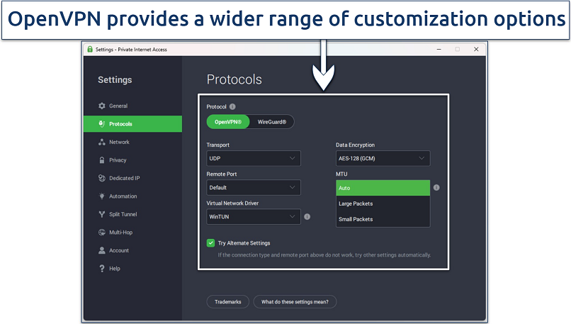This screenshot has height=324, width=571.
Task: Close the Private Internet Access Settings window
Action: (x=476, y=49)
